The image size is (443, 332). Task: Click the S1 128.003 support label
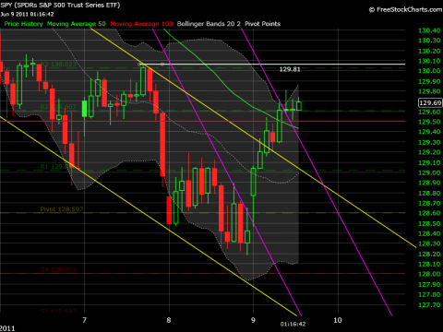point(58,269)
